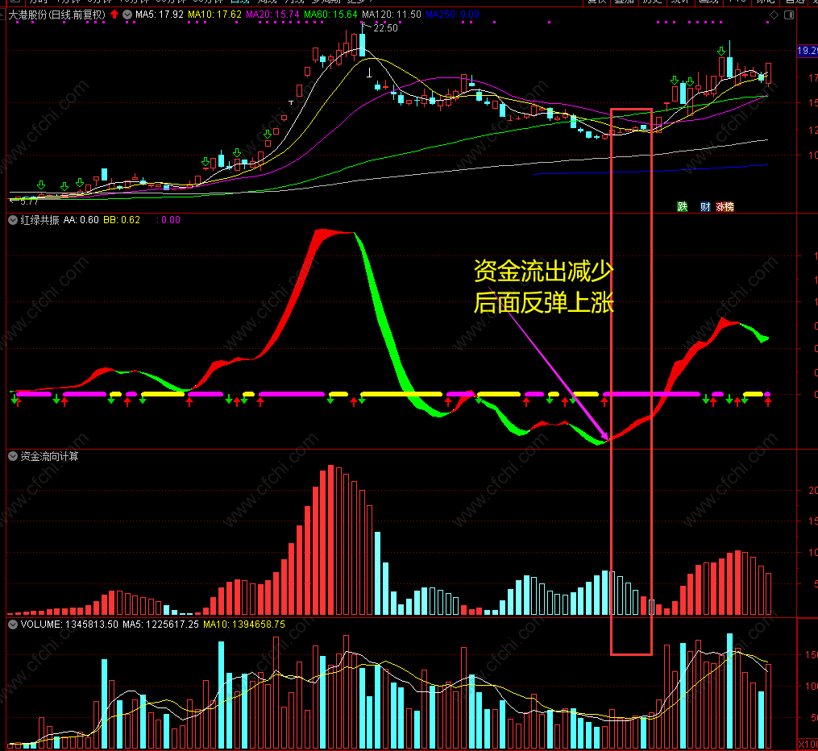Open the orange 榜 info marker
This screenshot has height=751, width=818.
[729, 207]
